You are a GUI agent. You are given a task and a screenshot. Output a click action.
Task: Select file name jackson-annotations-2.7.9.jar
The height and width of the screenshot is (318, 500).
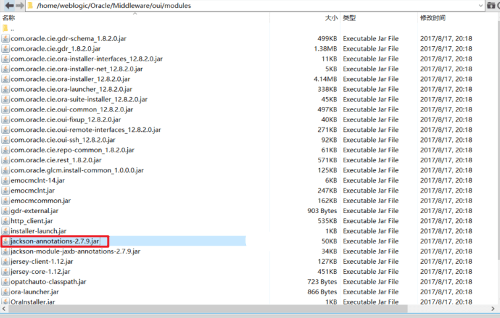pyautogui.click(x=55, y=241)
